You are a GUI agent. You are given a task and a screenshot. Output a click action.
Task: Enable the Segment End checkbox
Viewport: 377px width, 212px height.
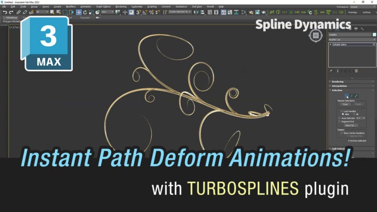340,121
